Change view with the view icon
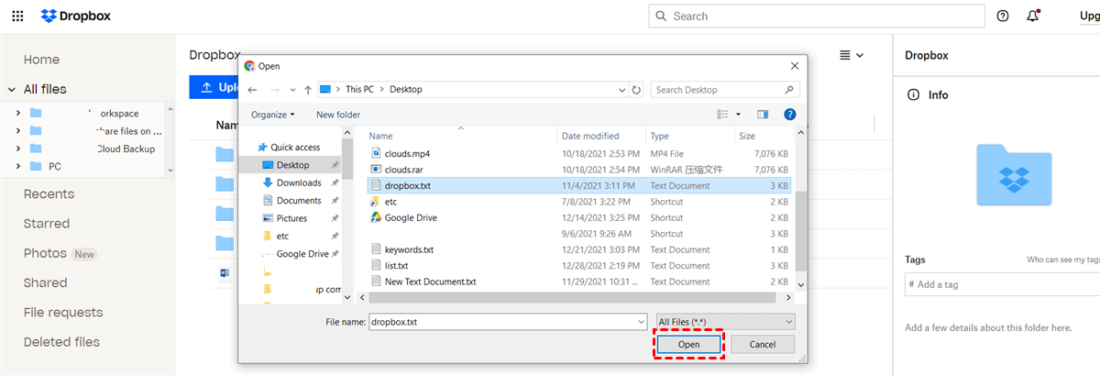 [x=723, y=115]
